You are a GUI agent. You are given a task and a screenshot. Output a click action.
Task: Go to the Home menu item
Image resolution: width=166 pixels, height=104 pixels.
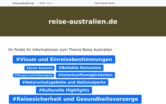(x=42, y=3)
